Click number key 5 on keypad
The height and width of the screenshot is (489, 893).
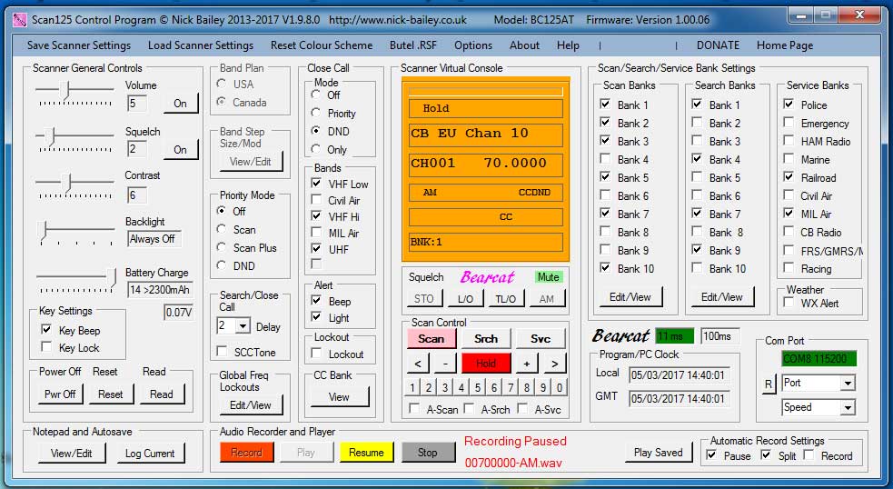click(x=477, y=387)
